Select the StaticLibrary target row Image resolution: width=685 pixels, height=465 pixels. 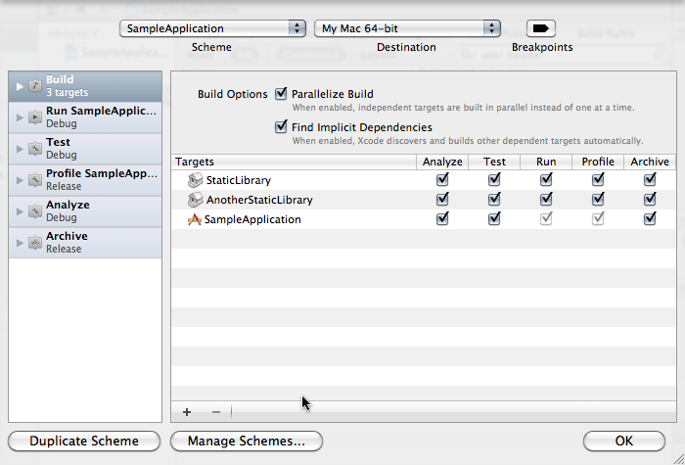click(x=424, y=180)
